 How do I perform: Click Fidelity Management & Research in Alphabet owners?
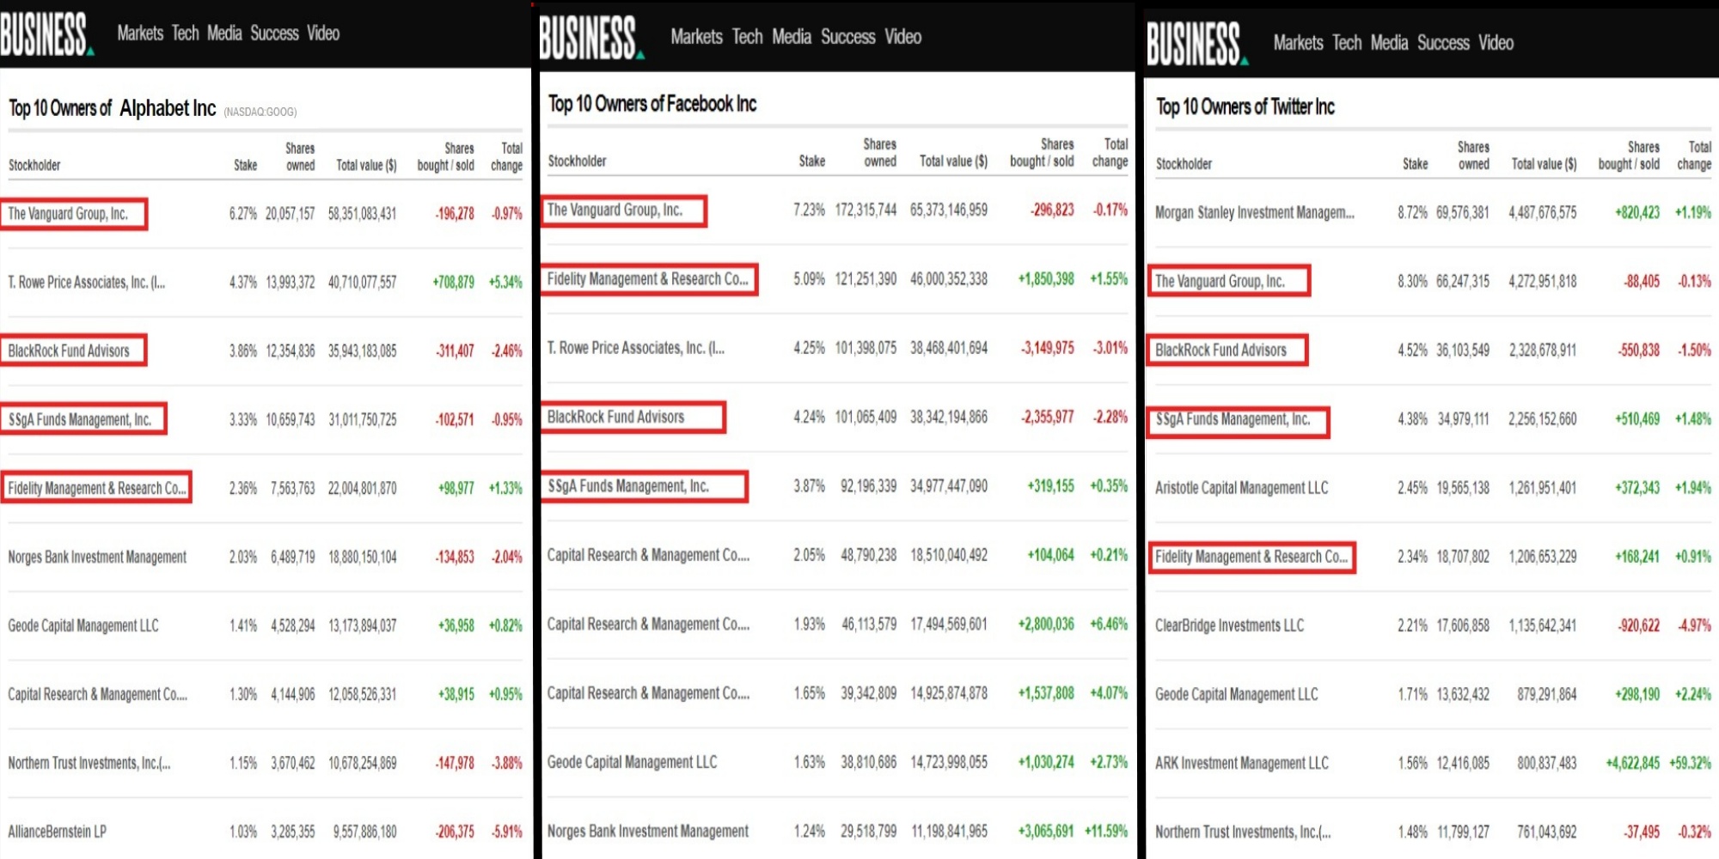[97, 489]
